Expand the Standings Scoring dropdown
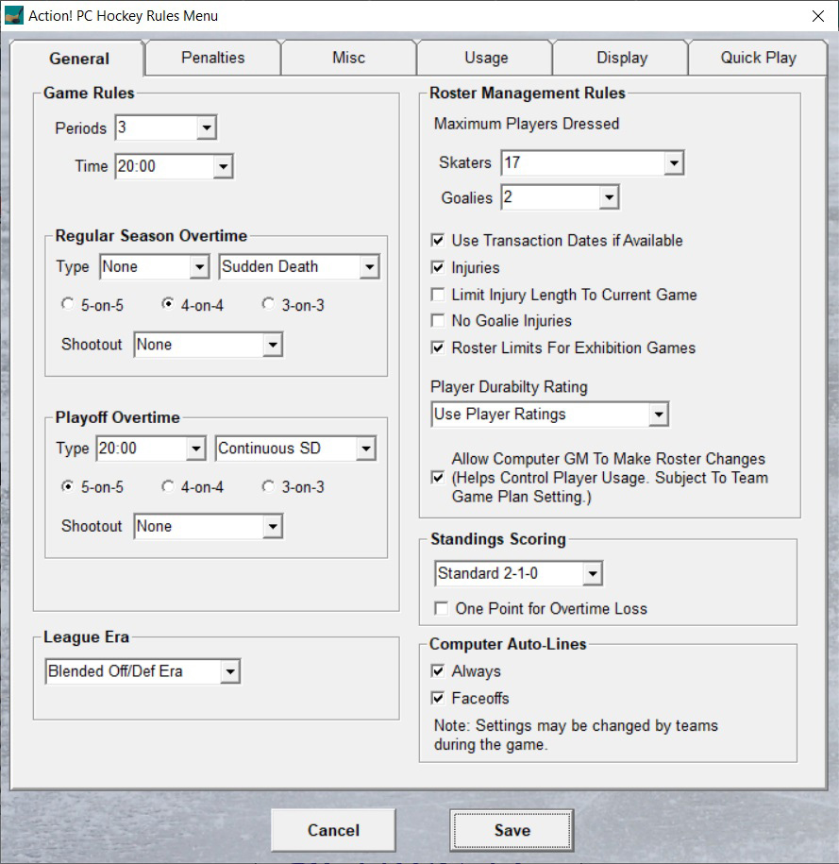The image size is (839, 864). click(592, 573)
